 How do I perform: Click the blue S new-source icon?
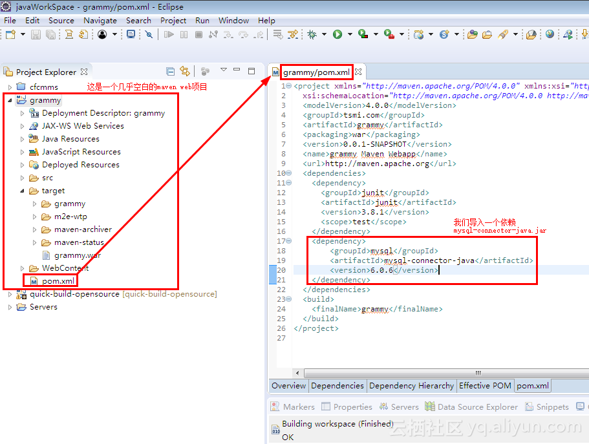444,34
